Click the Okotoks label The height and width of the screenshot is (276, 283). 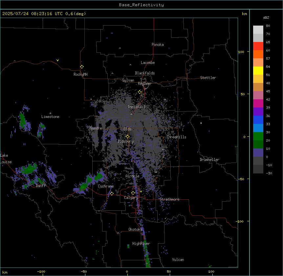click(x=135, y=229)
